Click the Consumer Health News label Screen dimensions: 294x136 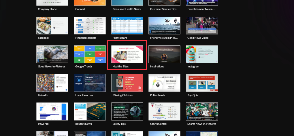(127, 9)
